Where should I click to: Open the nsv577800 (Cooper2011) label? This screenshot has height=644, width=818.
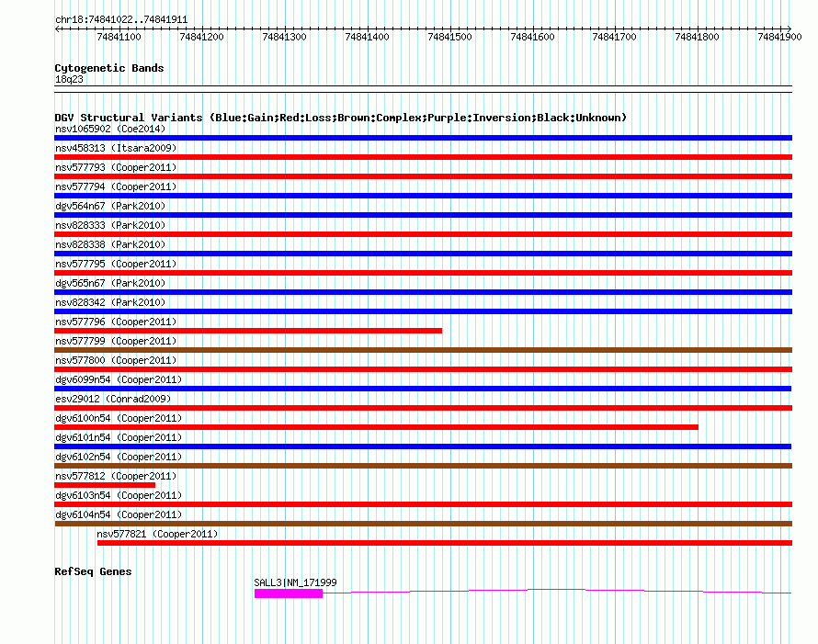[116, 360]
